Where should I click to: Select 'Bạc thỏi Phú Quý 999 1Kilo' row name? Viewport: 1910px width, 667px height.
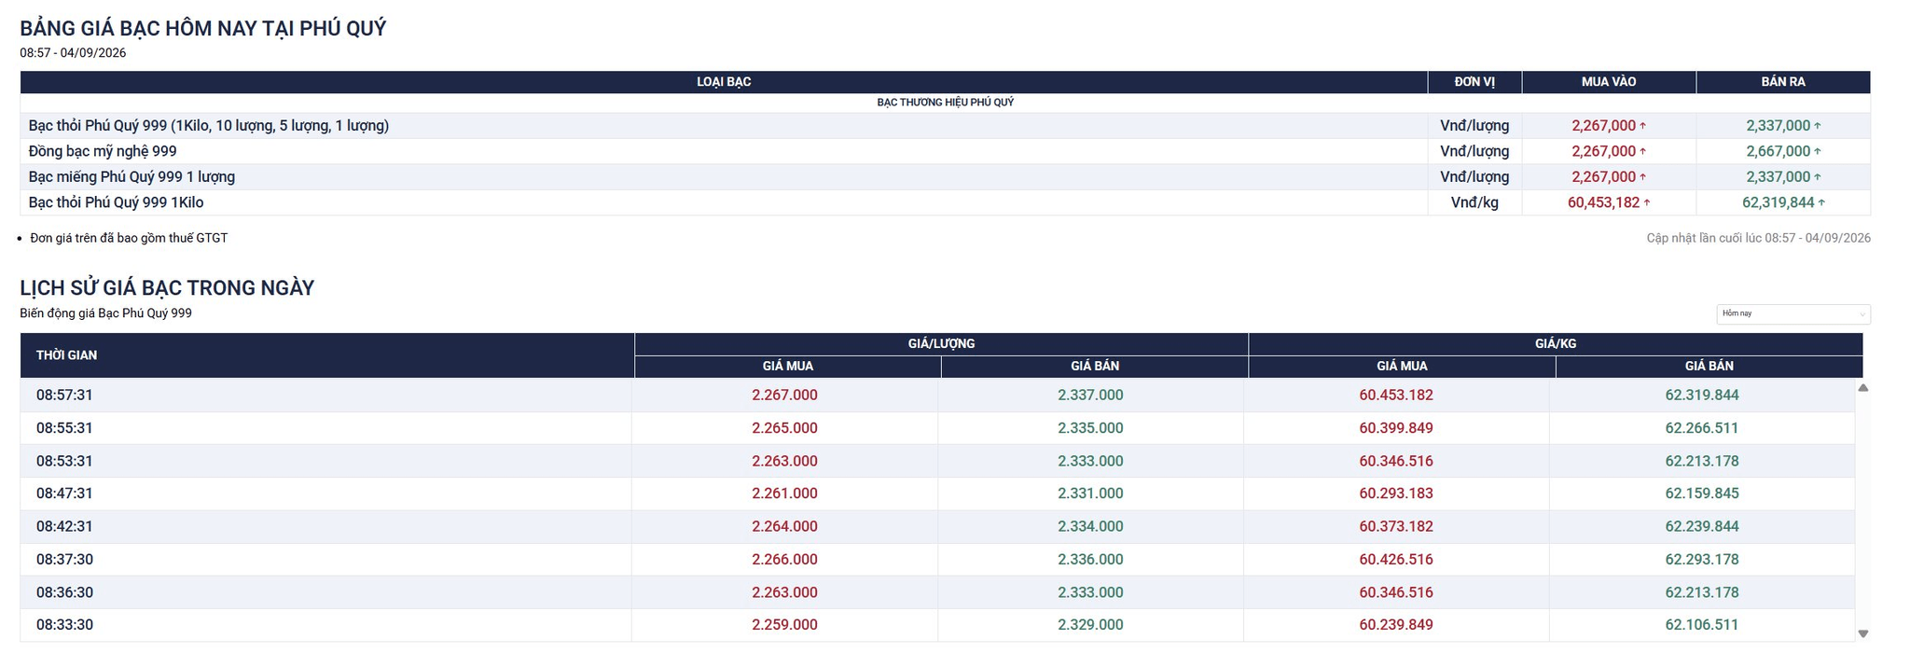coord(116,202)
